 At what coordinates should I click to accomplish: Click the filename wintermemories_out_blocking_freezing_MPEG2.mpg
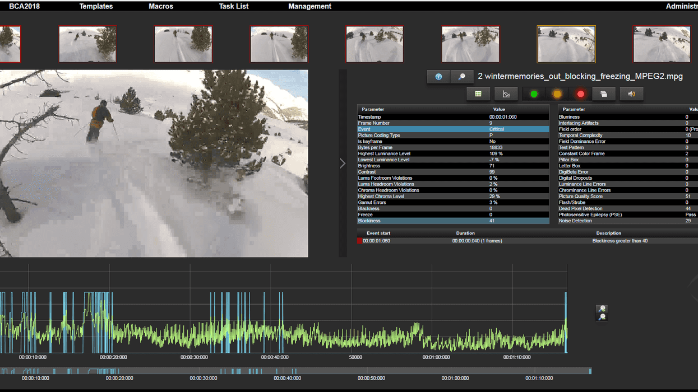(x=580, y=77)
